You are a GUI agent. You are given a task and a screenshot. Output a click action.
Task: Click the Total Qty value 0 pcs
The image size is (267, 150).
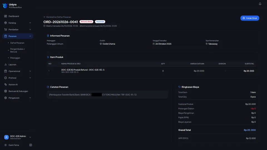click(x=253, y=97)
